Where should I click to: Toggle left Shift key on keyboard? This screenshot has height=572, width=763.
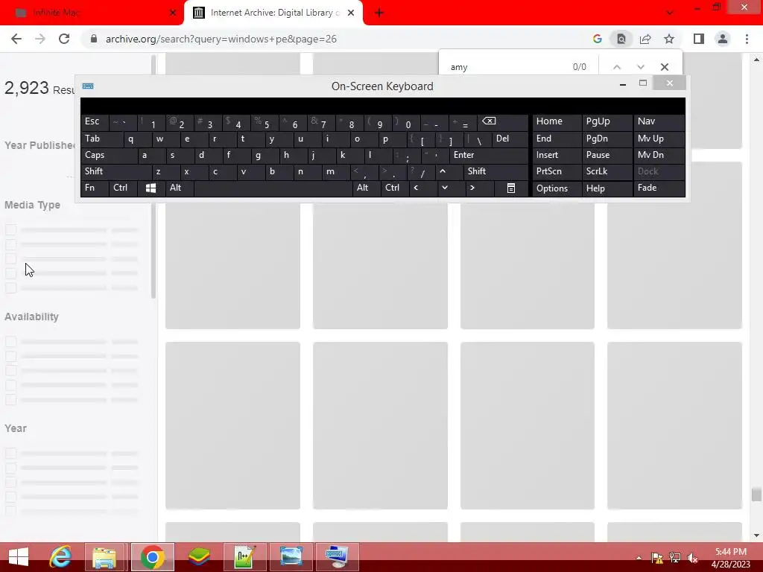tap(116, 172)
